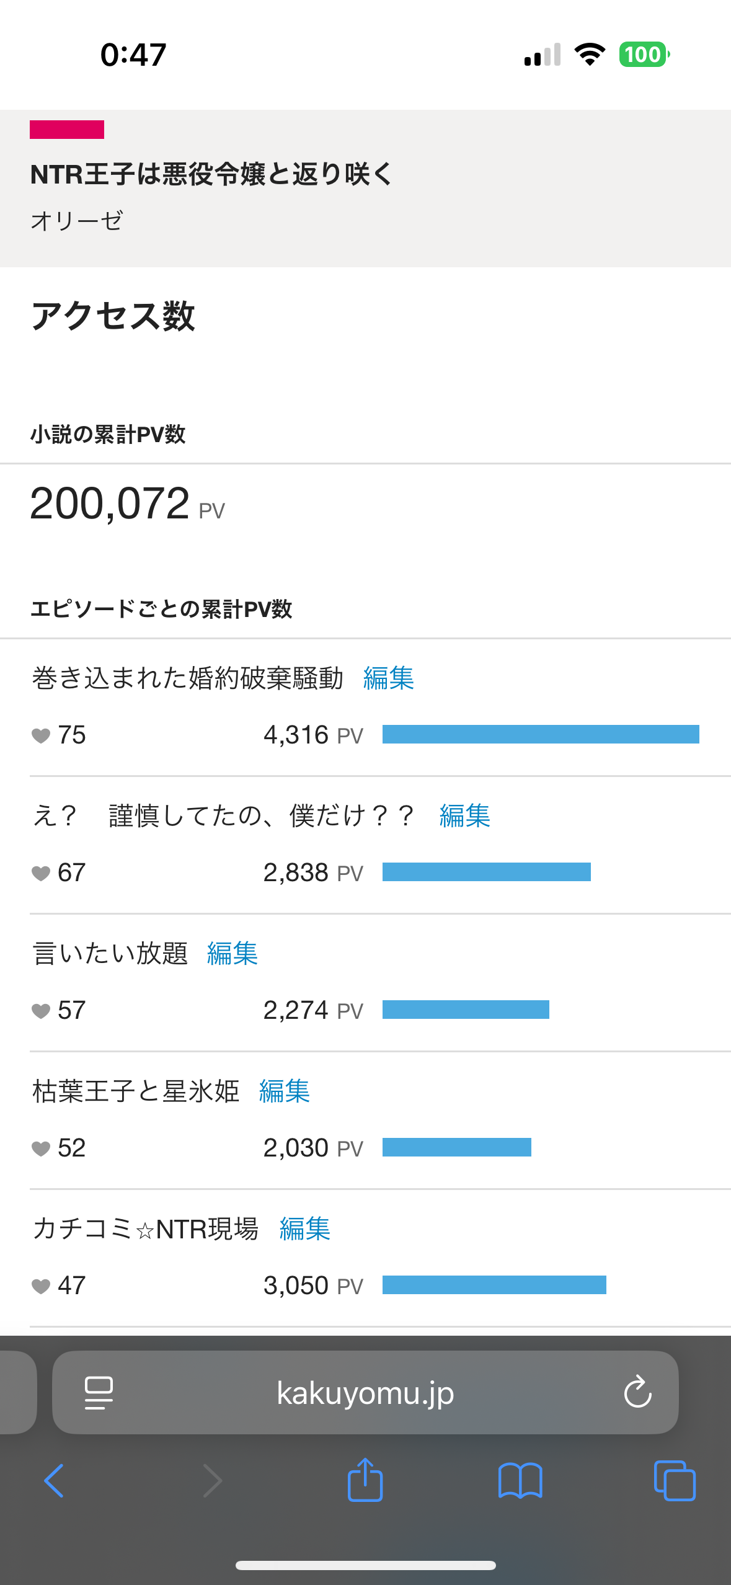731x1585 pixels.
Task: Tap the Safari forward arrow
Action: 212,1481
